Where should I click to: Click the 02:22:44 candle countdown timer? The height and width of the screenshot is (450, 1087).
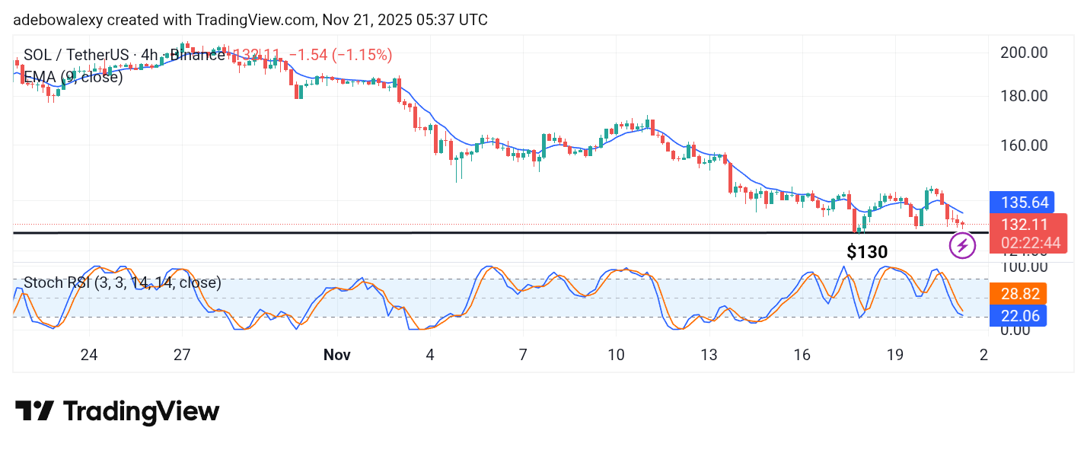tap(1030, 244)
